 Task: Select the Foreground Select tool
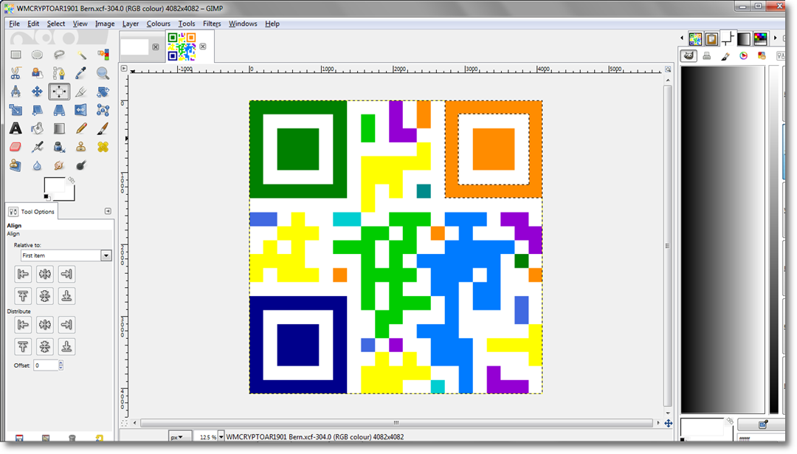37,72
